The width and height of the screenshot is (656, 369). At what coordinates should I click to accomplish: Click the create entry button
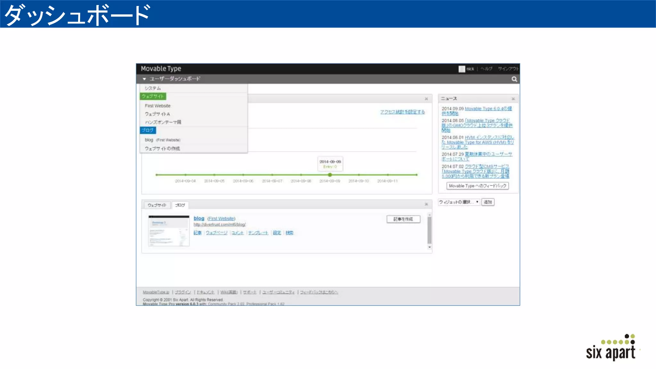[403, 219]
